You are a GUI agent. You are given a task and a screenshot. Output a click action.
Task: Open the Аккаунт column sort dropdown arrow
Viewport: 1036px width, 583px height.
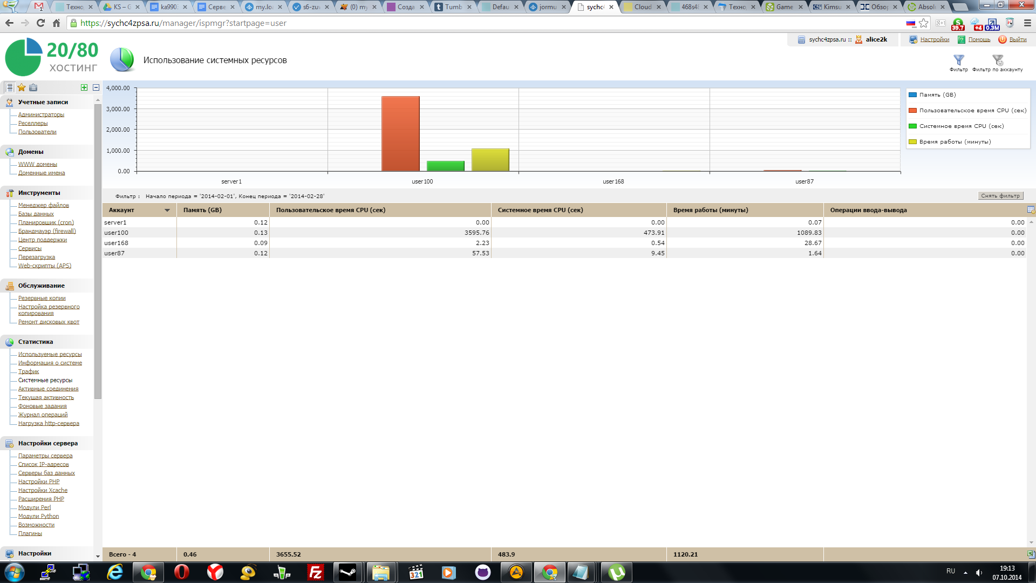167,211
